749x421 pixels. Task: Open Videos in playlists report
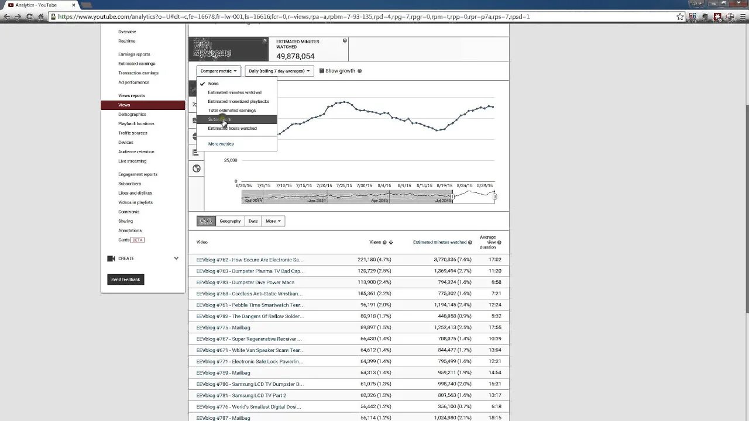135,202
